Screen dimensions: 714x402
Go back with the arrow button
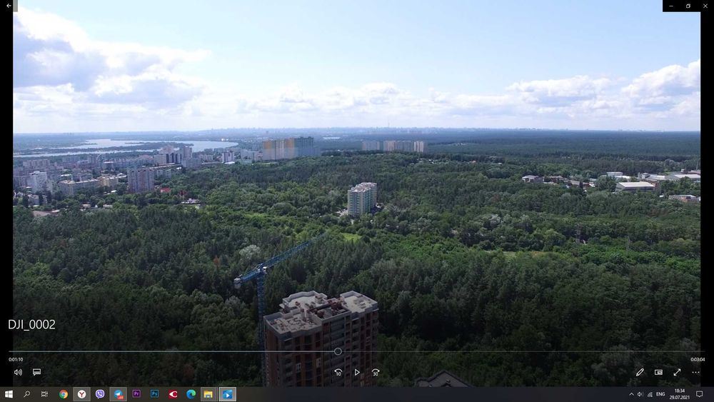pos(9,6)
